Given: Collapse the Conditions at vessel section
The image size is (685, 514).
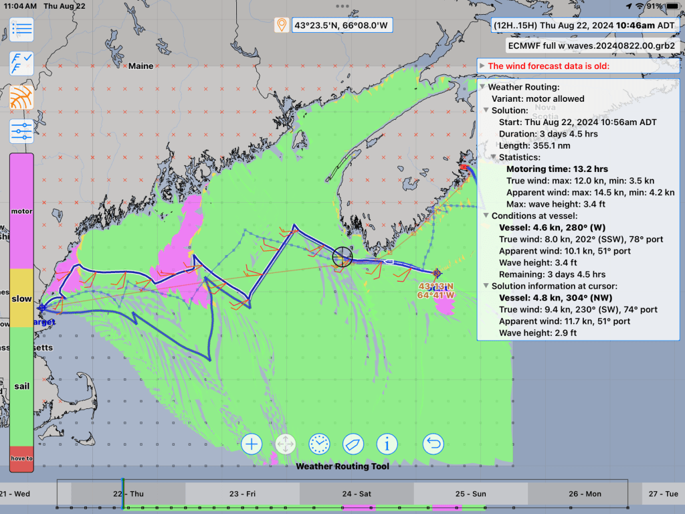Looking at the screenshot, I should tap(486, 216).
